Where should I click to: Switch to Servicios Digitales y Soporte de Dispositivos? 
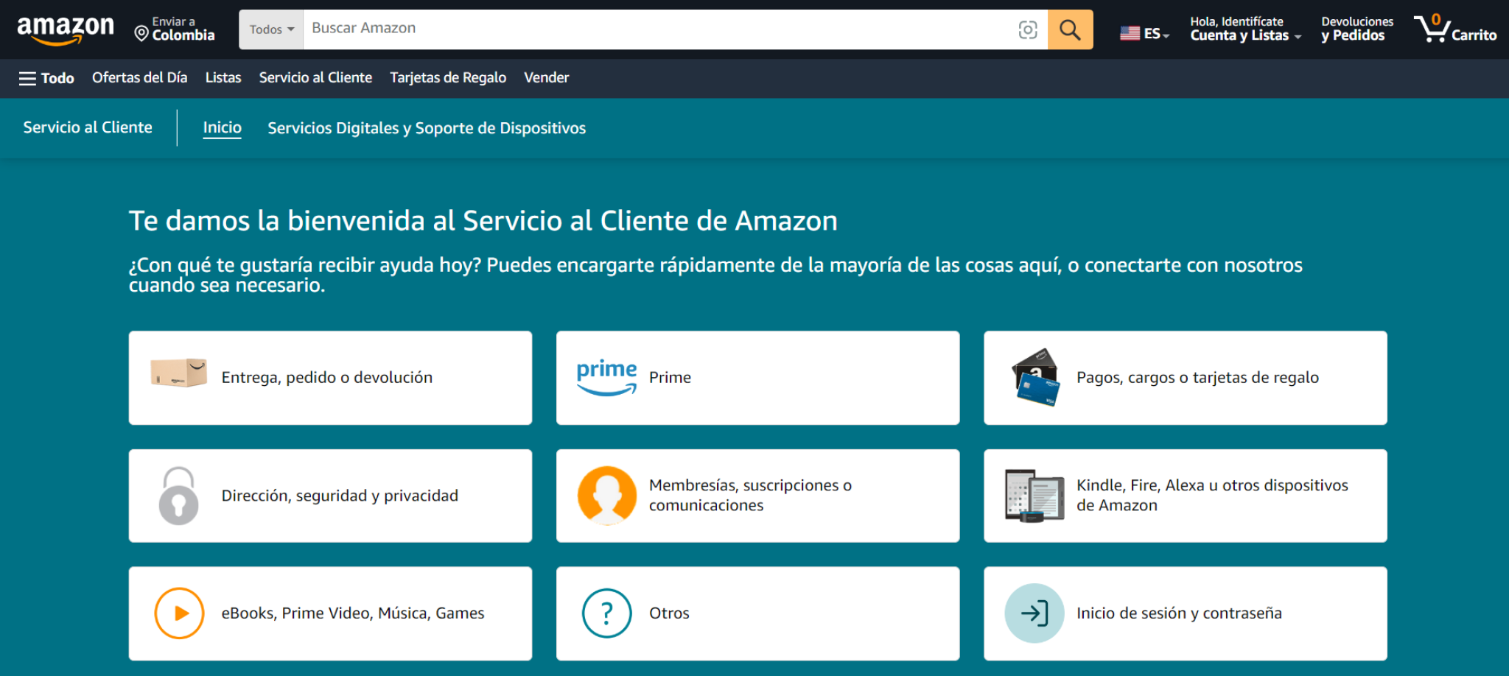coord(427,128)
